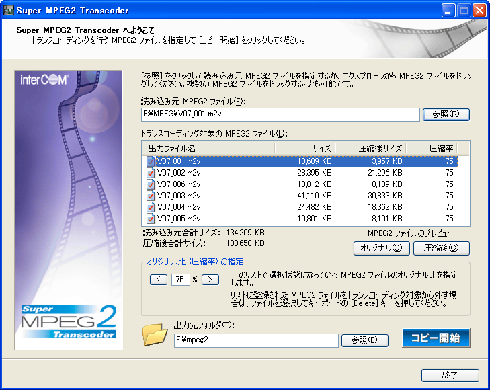Click the output folder E:¥mpeg2 field
490x390 pixels.
256,340
